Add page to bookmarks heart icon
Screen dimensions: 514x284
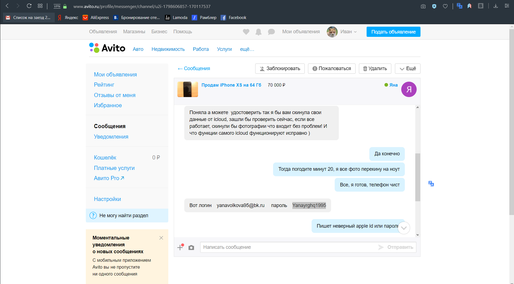pyautogui.click(x=445, y=6)
